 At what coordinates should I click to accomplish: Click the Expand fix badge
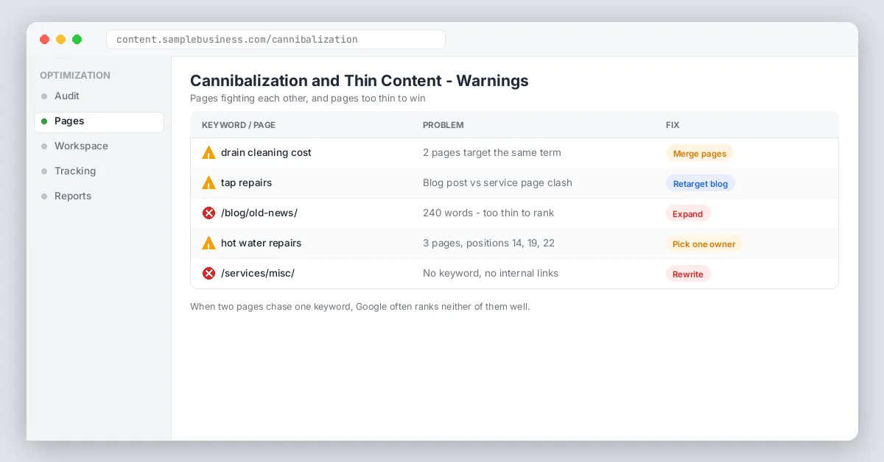tap(688, 214)
